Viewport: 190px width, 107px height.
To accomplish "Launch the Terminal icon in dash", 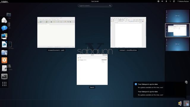I will point(4,76).
